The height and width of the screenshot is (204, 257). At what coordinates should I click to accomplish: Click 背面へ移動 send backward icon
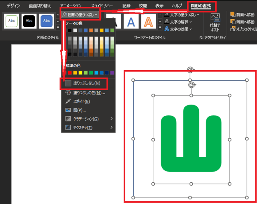point(233,22)
